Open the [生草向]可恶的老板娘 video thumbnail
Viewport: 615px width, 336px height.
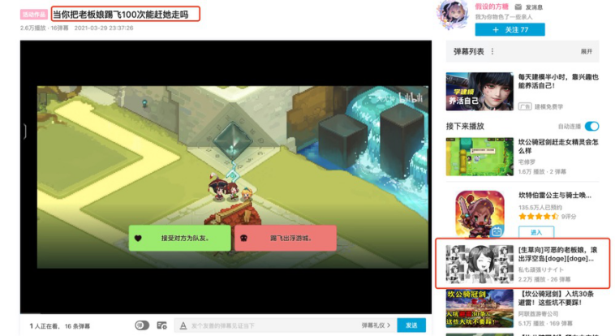click(x=480, y=264)
